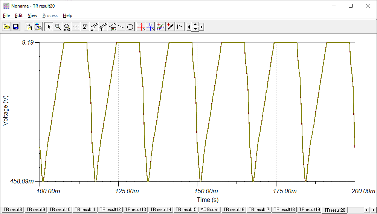Click the 100.00m time axis value
Image resolution: width=377 pixels, height=214 pixels.
[x=48, y=191]
